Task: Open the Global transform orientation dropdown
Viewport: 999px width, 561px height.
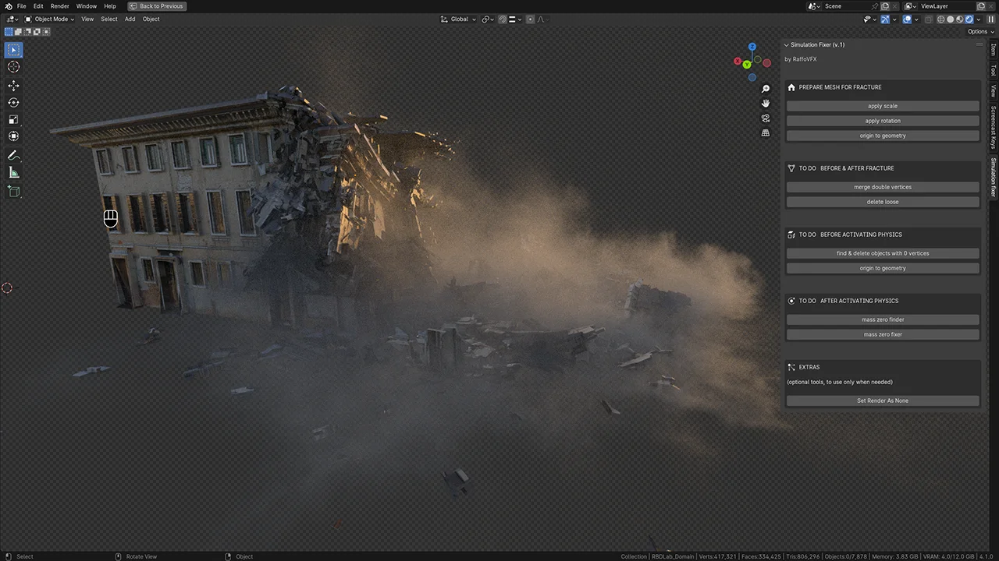Action: 458,19
